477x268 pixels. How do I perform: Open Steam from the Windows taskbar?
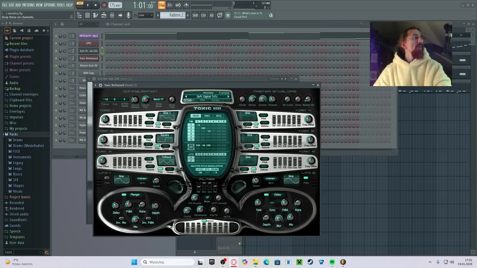click(x=310, y=262)
